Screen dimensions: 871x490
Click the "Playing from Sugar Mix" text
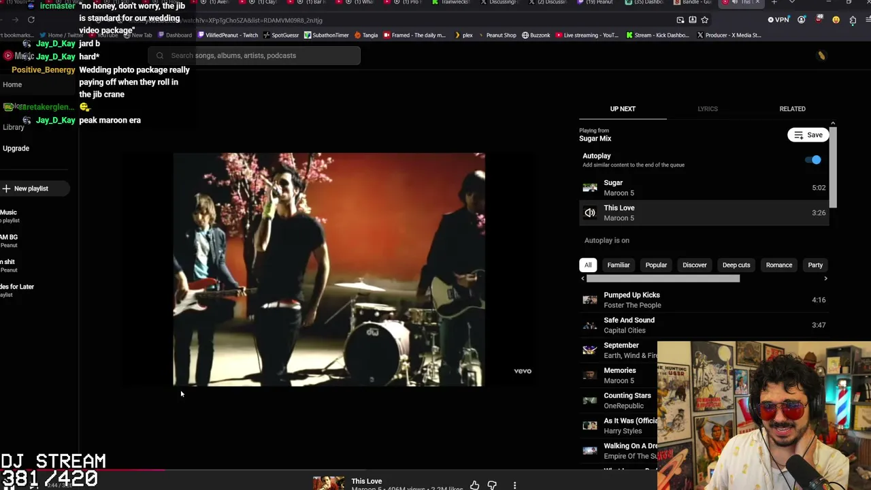595,135
